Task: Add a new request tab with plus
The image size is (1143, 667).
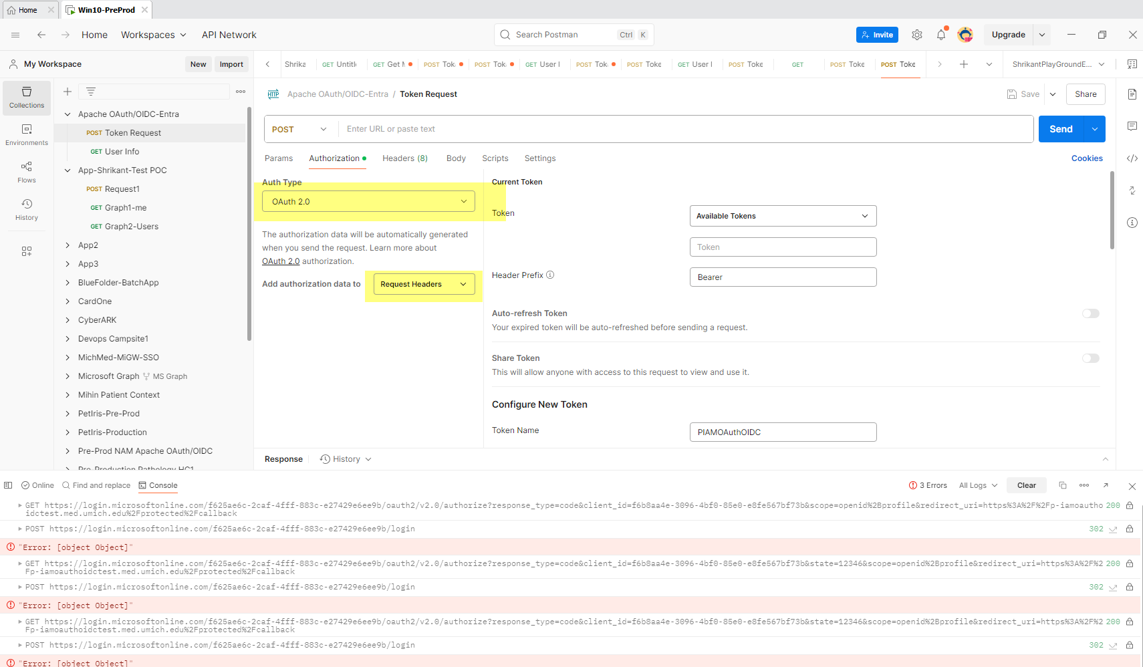Action: pos(964,64)
